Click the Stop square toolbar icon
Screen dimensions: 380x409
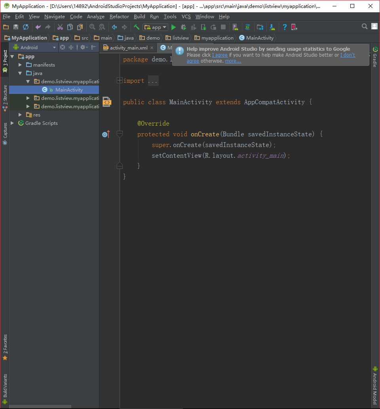click(223, 27)
